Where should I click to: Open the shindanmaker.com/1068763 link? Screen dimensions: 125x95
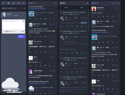tap(37, 84)
